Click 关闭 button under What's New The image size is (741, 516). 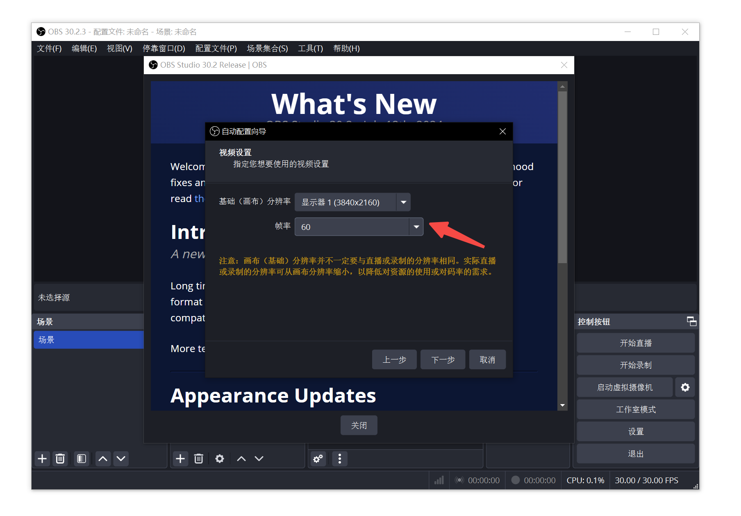359,425
